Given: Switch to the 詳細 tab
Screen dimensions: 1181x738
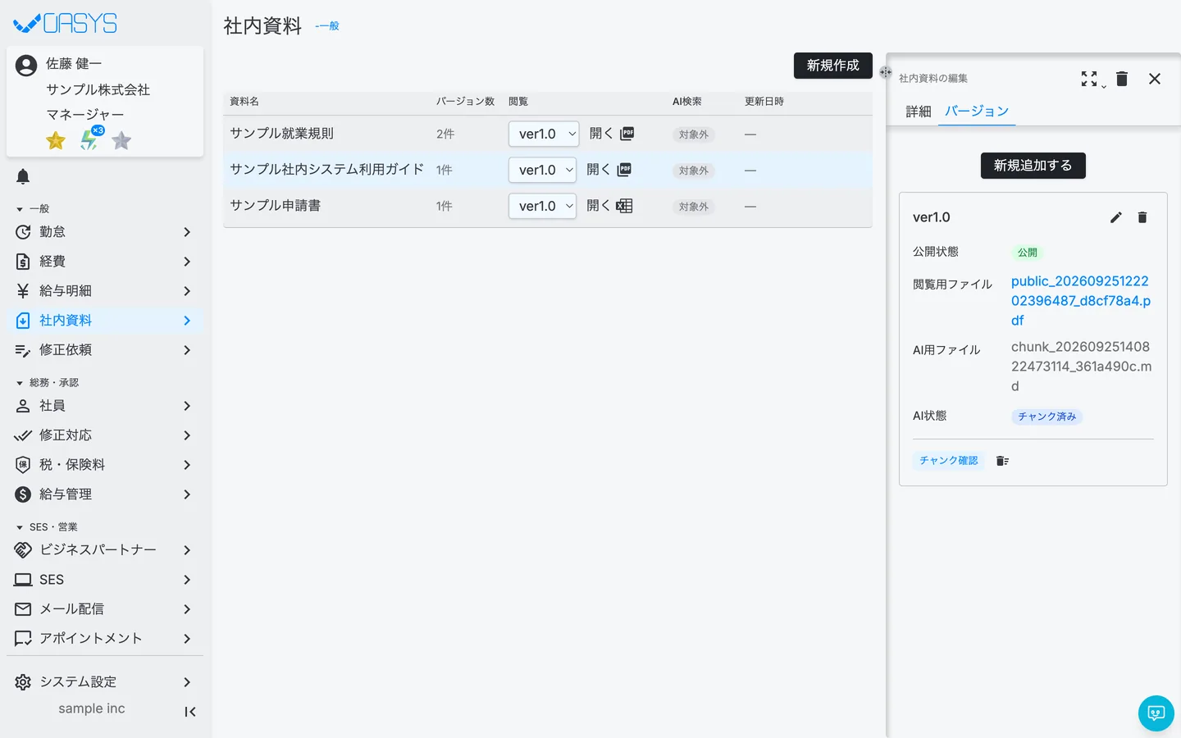Looking at the screenshot, I should point(919,112).
